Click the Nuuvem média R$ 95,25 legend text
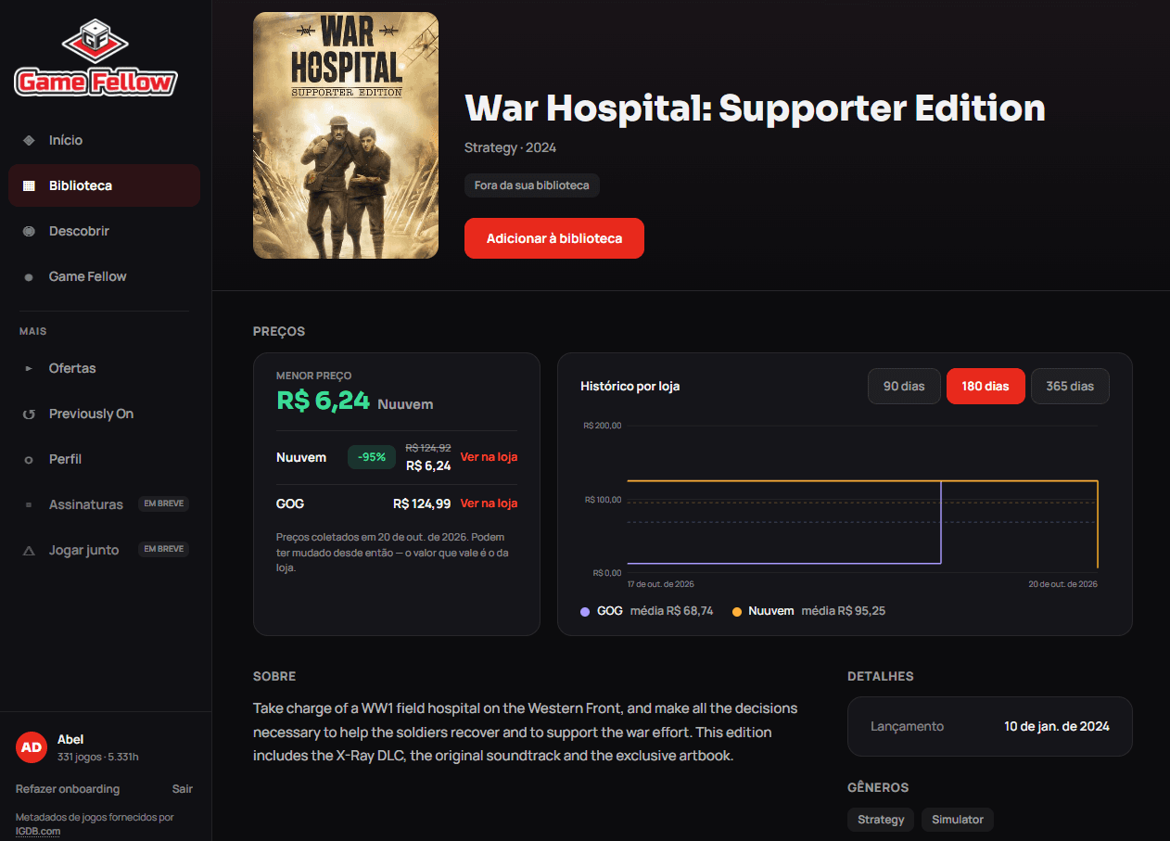 coord(817,611)
